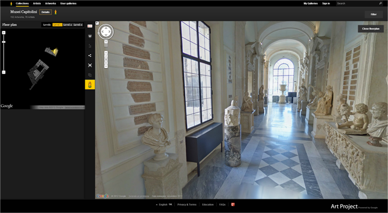Image resolution: width=388 pixels, height=213 pixels.
Task: Open the English language selector
Action: pos(164,205)
